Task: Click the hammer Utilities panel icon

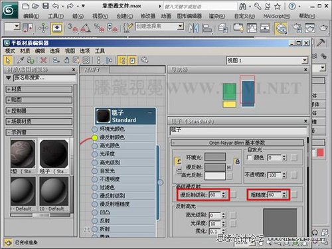Action: point(321,42)
